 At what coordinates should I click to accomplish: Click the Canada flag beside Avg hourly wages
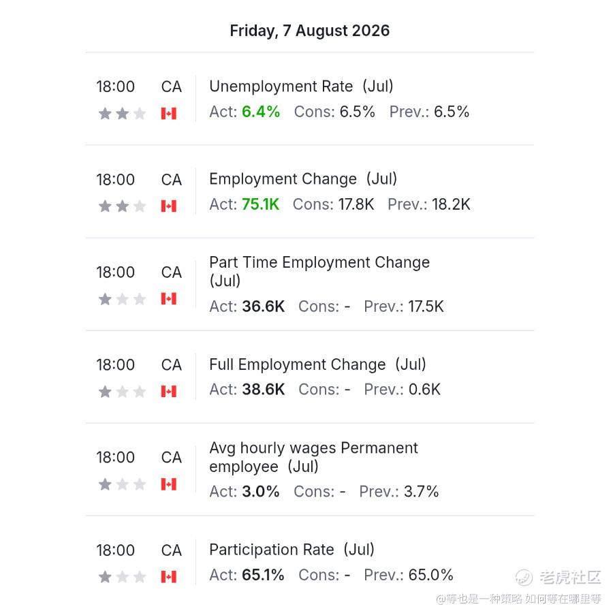[x=169, y=484]
